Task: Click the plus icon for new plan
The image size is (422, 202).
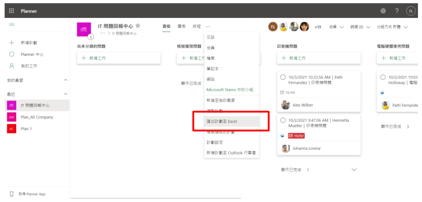Action: point(12,43)
